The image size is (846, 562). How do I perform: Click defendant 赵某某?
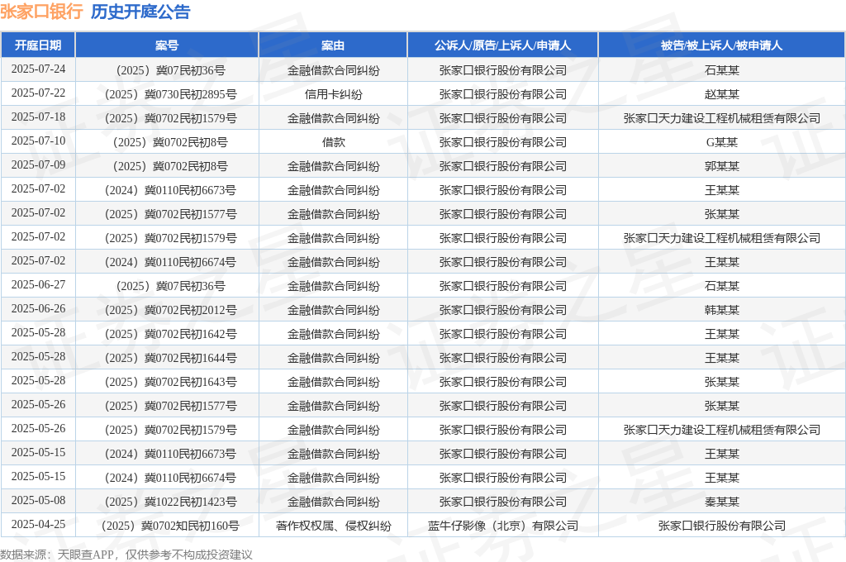click(722, 94)
